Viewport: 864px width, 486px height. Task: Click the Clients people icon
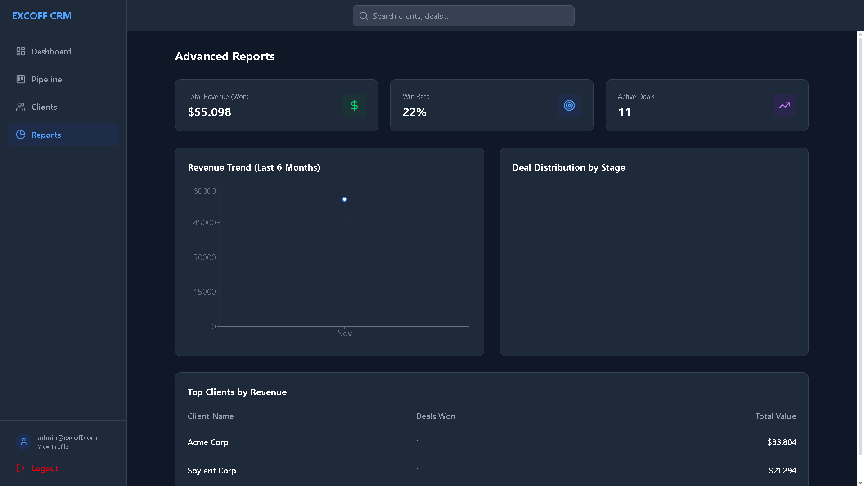point(21,107)
